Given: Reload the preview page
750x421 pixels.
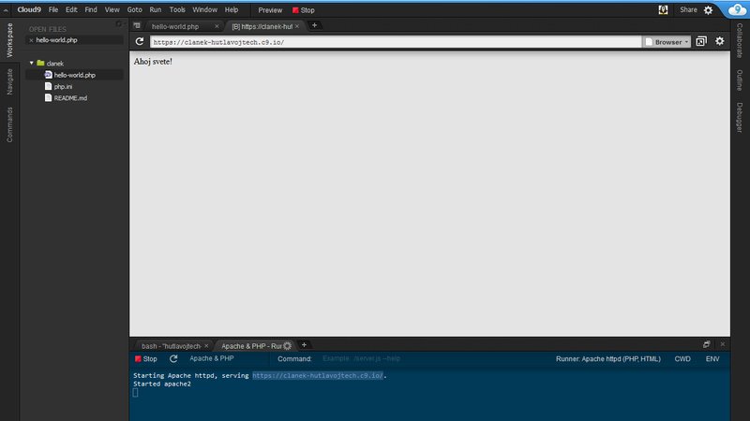Looking at the screenshot, I should tap(139, 41).
